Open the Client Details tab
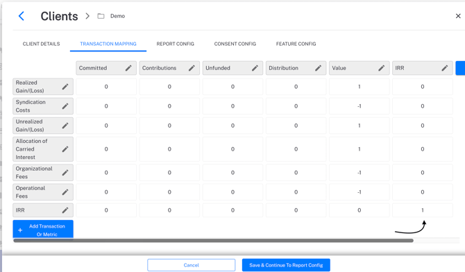 [41, 44]
